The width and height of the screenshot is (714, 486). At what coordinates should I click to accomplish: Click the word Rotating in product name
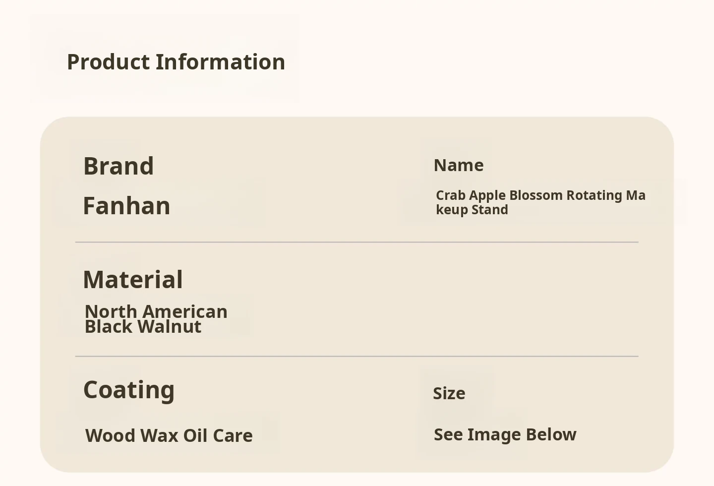coord(594,195)
